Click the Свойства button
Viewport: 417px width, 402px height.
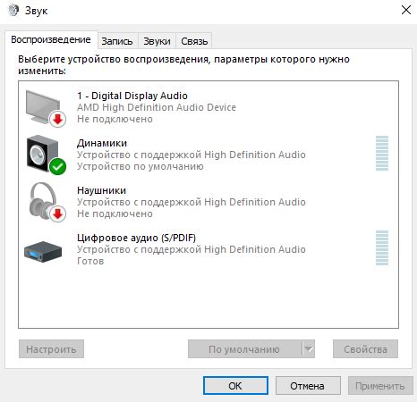pyautogui.click(x=365, y=348)
